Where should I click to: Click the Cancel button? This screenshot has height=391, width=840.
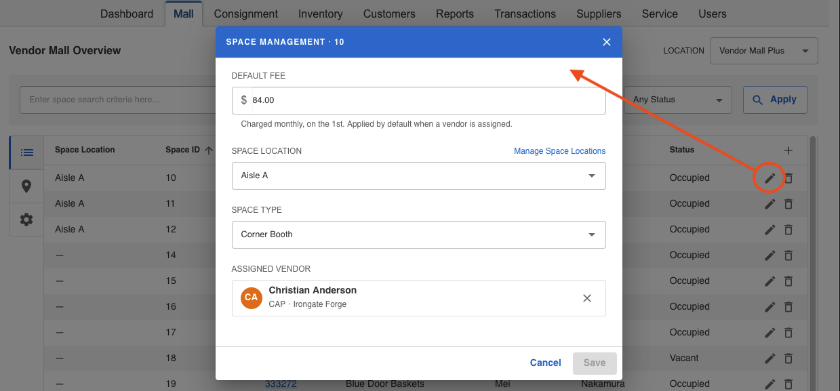[546, 363]
